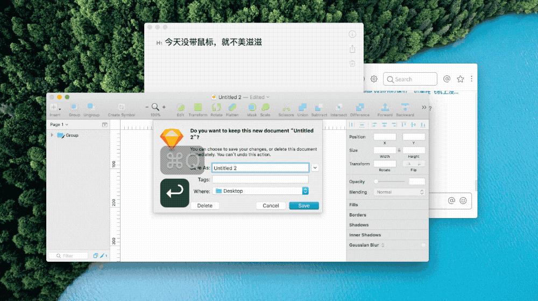Open the Insert tool menu in Sketch
538x301 pixels.
coord(55,108)
